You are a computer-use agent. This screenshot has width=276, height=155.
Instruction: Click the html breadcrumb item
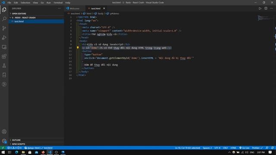pos(89,13)
